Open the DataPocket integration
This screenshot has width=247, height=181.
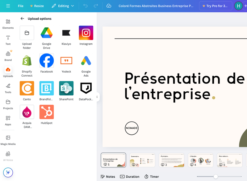pyautogui.click(x=86, y=91)
